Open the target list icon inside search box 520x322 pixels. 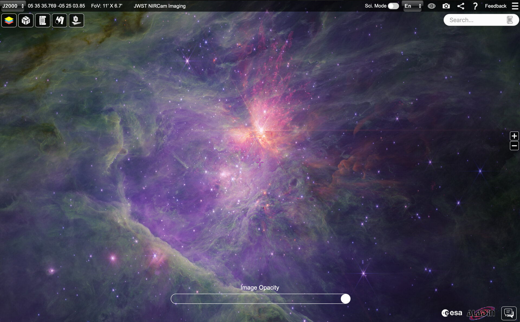coord(510,20)
